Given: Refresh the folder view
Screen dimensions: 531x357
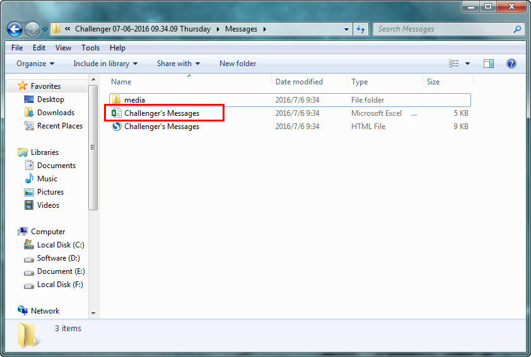Looking at the screenshot, I should tap(361, 30).
